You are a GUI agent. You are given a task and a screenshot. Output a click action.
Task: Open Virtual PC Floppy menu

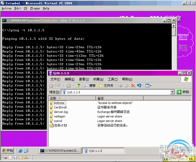[35, 8]
